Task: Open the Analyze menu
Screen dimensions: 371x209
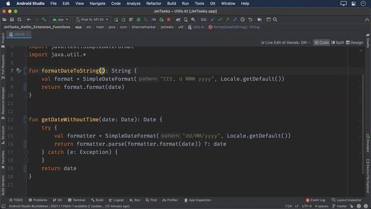Action: point(133,3)
